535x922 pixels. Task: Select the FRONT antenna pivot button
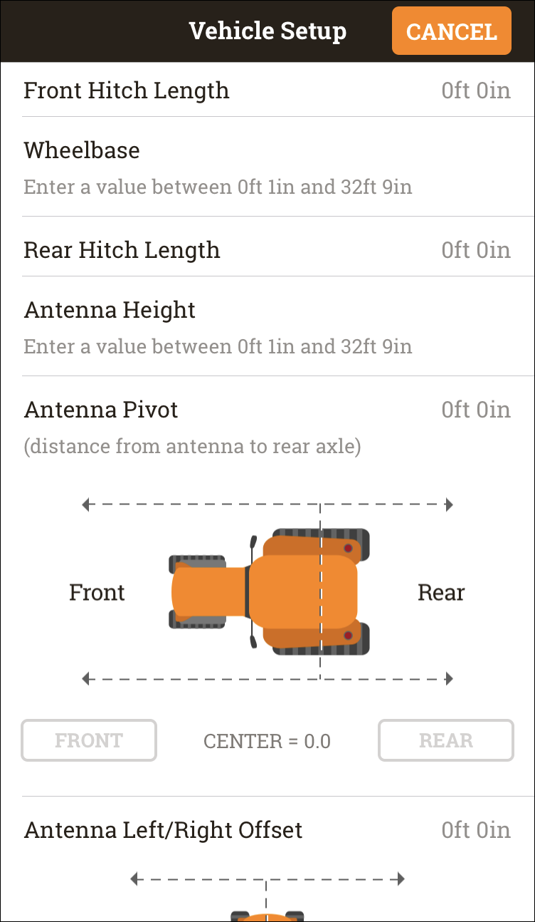(x=89, y=740)
